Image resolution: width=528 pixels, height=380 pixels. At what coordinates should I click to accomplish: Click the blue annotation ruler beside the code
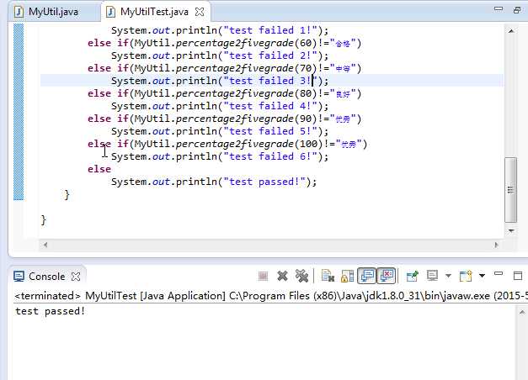coord(19,112)
